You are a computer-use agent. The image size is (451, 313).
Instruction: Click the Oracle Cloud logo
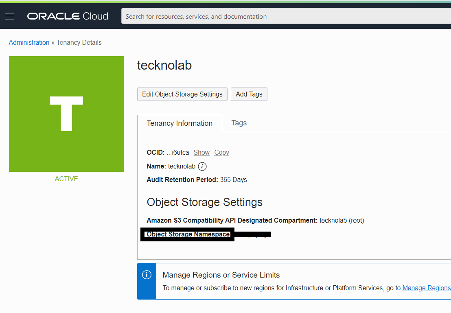click(x=68, y=16)
